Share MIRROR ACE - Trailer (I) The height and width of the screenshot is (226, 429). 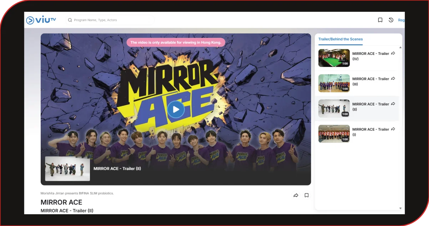coord(393,129)
